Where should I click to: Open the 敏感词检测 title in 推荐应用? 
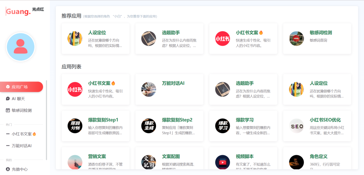coord(321,33)
